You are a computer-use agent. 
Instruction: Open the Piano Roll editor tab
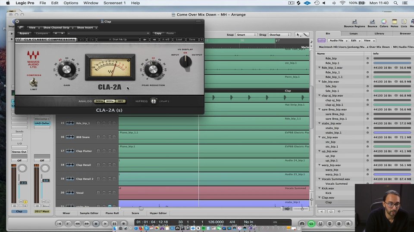tap(112, 213)
